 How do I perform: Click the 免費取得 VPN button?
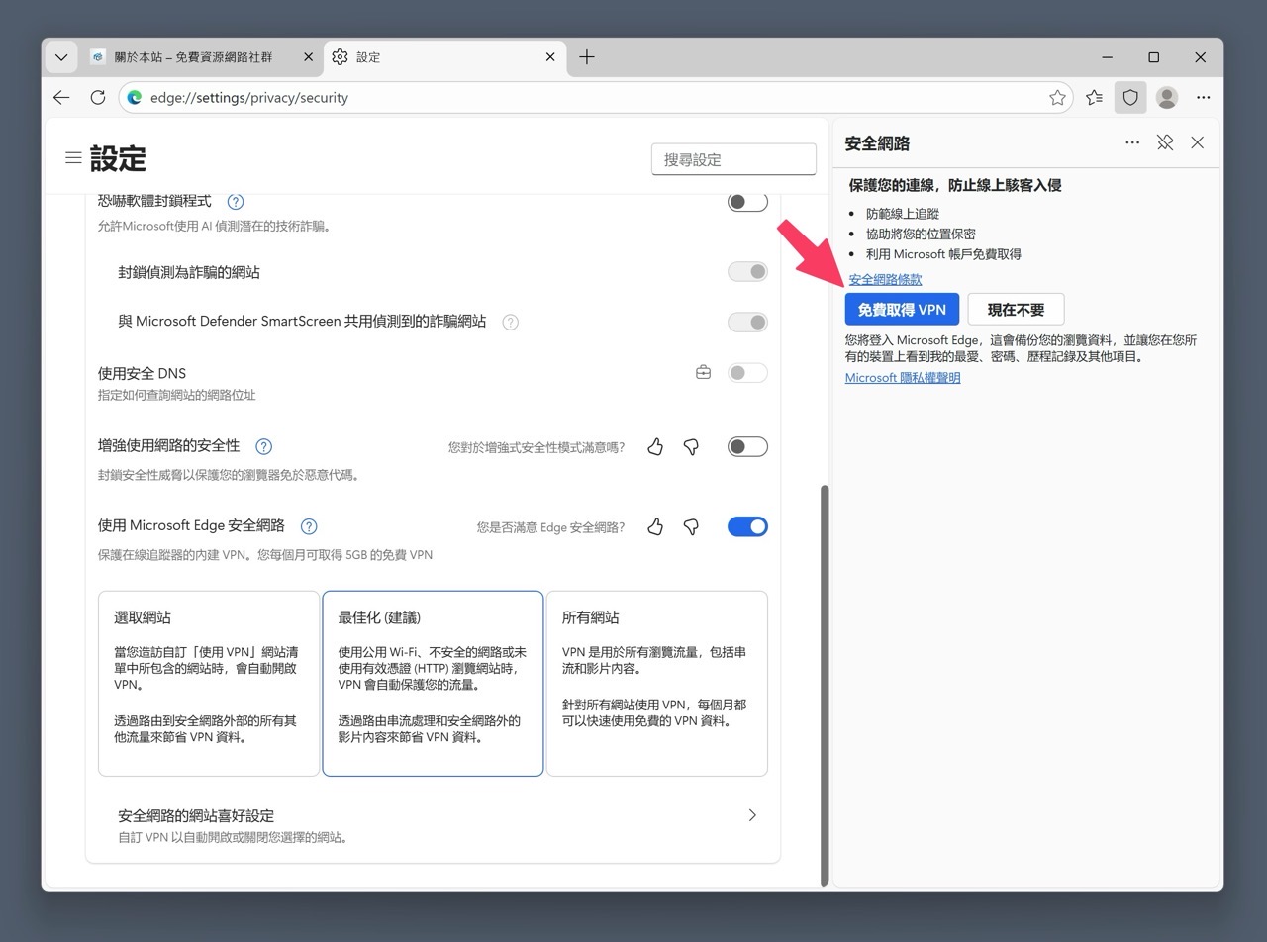(x=901, y=309)
